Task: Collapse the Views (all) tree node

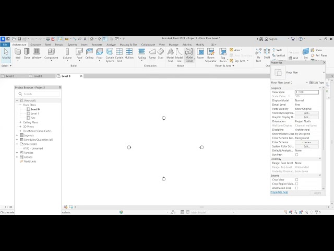Action: coord(17,100)
